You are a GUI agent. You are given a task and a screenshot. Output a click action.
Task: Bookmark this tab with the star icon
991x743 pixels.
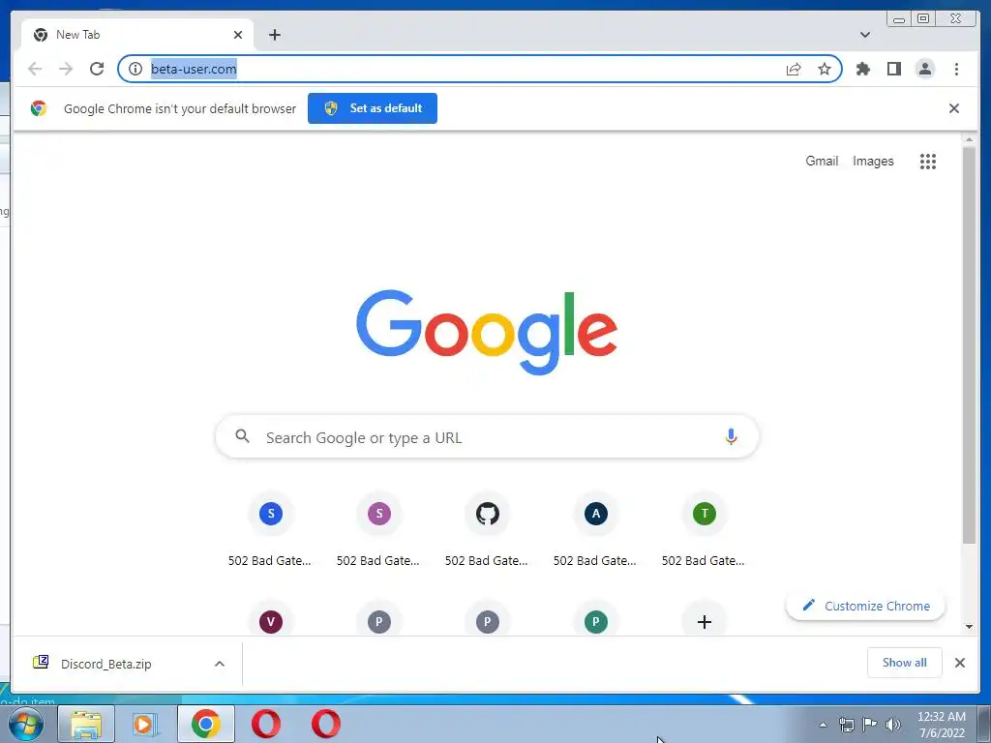click(x=825, y=69)
